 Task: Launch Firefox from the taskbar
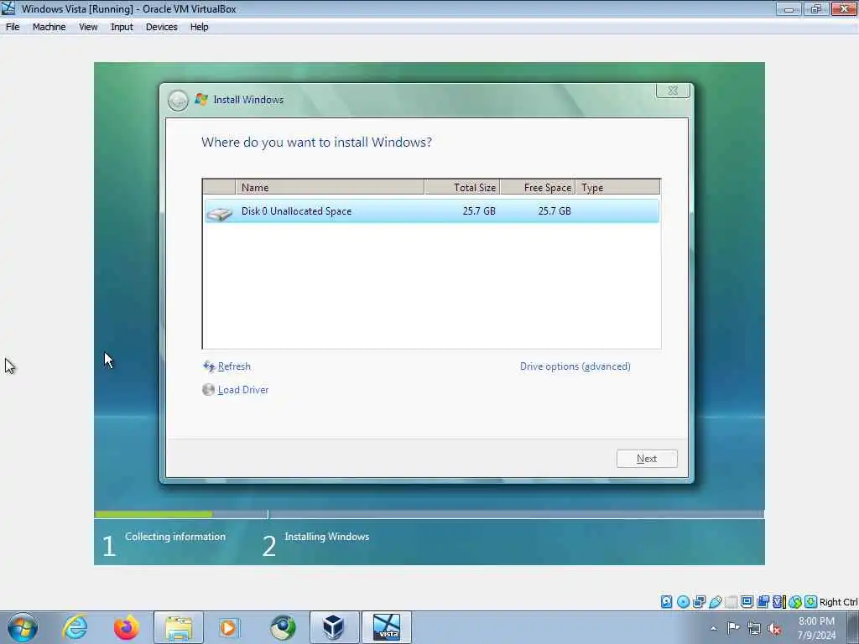coord(126,627)
